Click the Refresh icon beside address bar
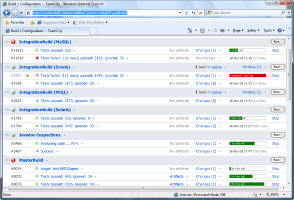 click(194, 13)
